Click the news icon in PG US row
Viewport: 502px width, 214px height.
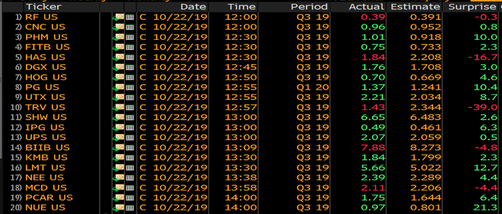click(118, 87)
